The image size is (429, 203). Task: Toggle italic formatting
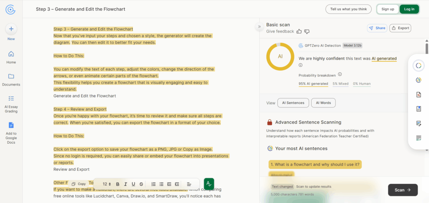(x=126, y=184)
